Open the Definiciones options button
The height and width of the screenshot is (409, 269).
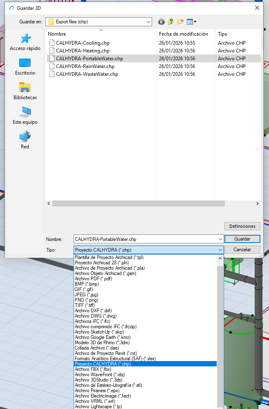pos(242,226)
